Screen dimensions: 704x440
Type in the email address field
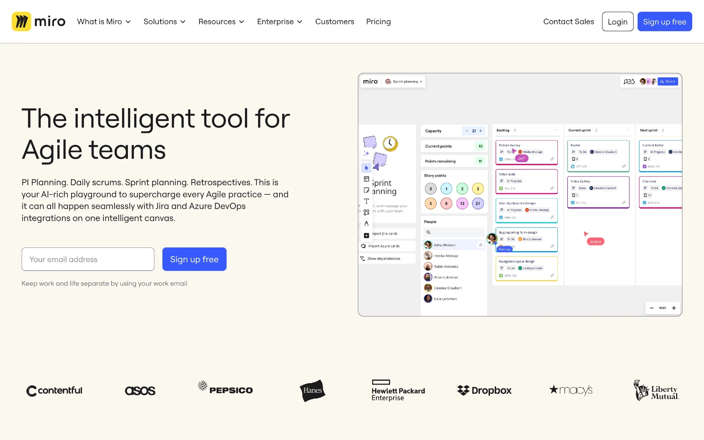[88, 259]
